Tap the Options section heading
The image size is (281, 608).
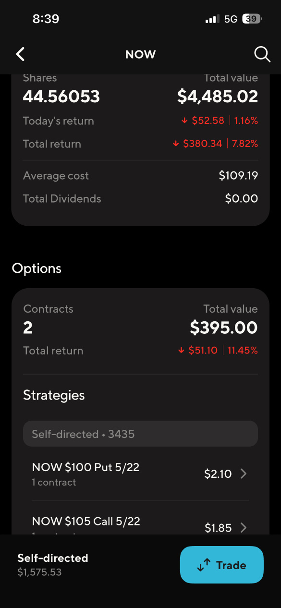point(37,268)
